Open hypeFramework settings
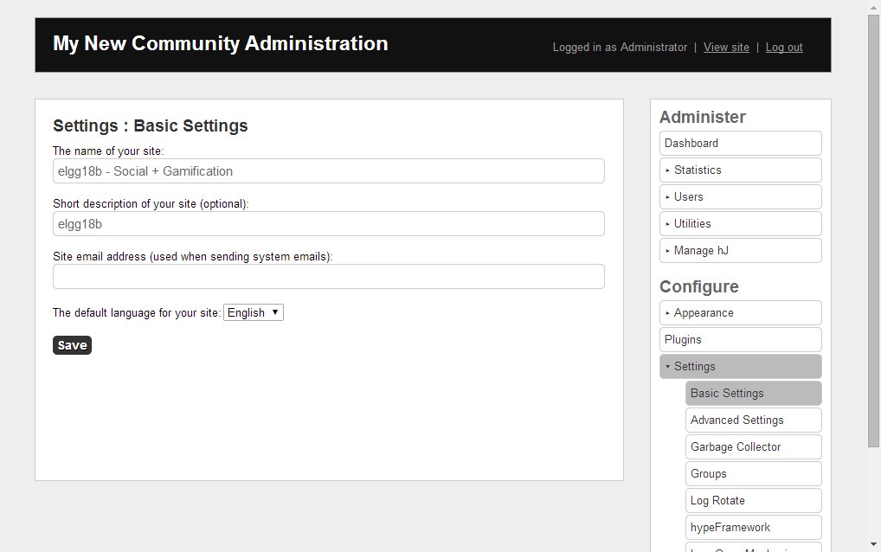 coord(753,528)
